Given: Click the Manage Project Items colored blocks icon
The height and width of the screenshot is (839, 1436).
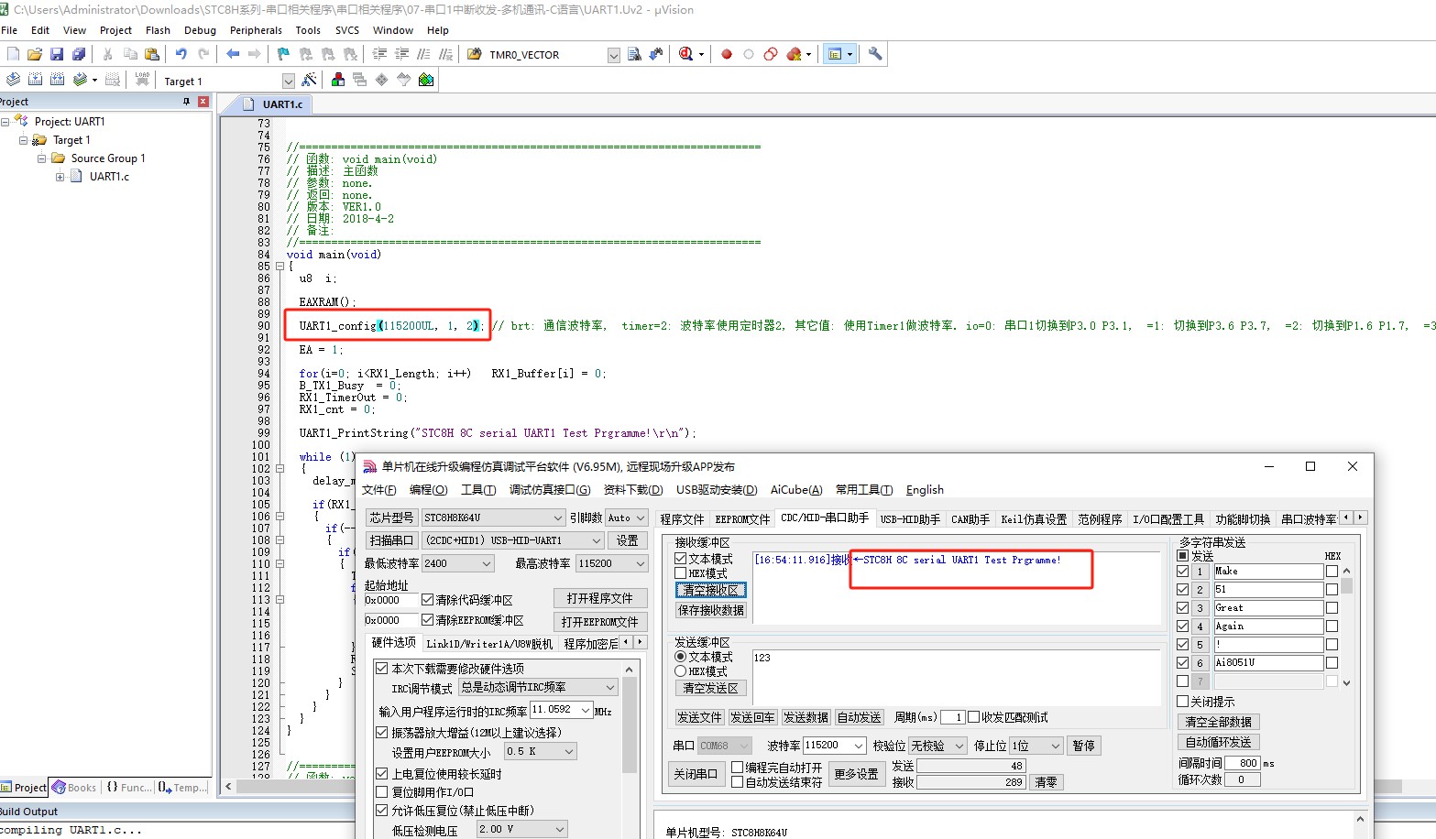Looking at the screenshot, I should [x=338, y=80].
